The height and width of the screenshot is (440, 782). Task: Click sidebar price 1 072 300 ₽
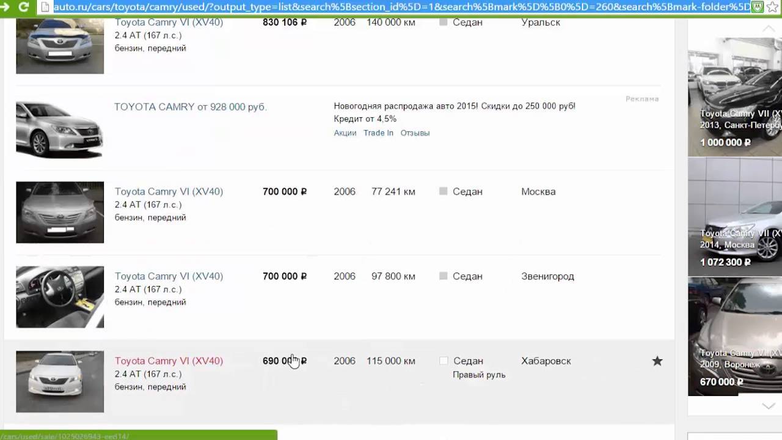[x=726, y=262]
